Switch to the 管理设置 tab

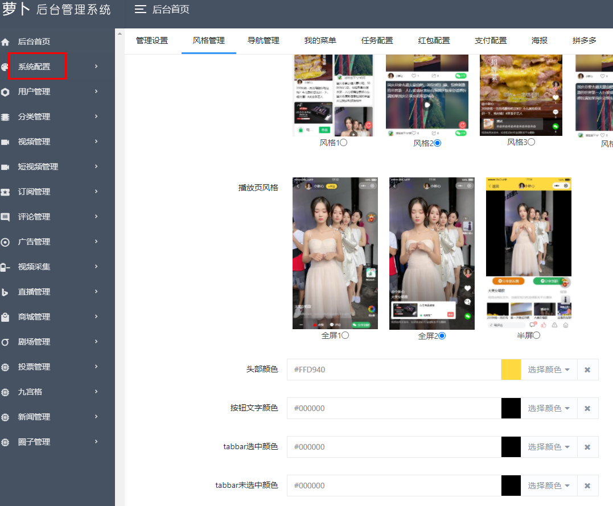pos(152,40)
